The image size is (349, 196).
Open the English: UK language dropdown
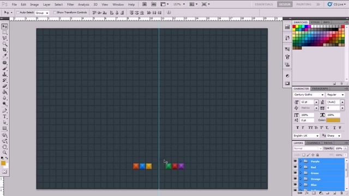coord(306,136)
